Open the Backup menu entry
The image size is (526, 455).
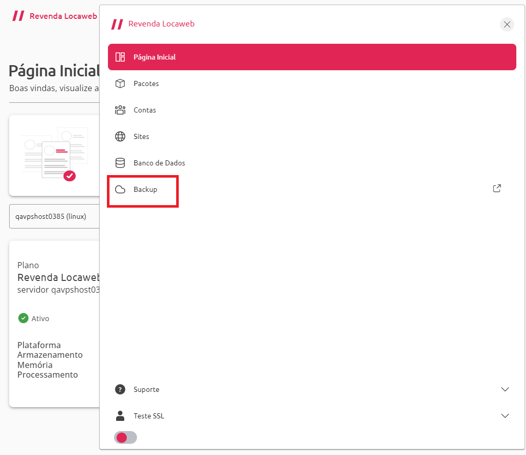[x=312, y=189]
